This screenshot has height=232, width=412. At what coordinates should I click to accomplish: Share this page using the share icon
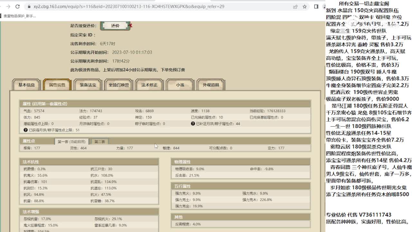(x=295, y=6)
